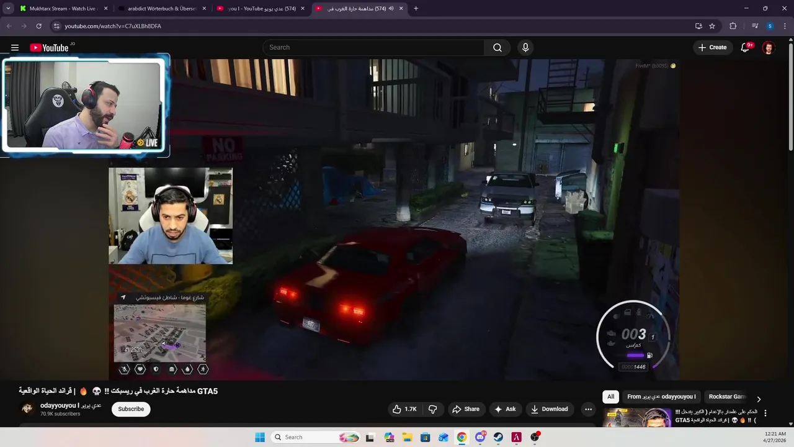
Task: Open YouTube notifications bell
Action: point(746,48)
